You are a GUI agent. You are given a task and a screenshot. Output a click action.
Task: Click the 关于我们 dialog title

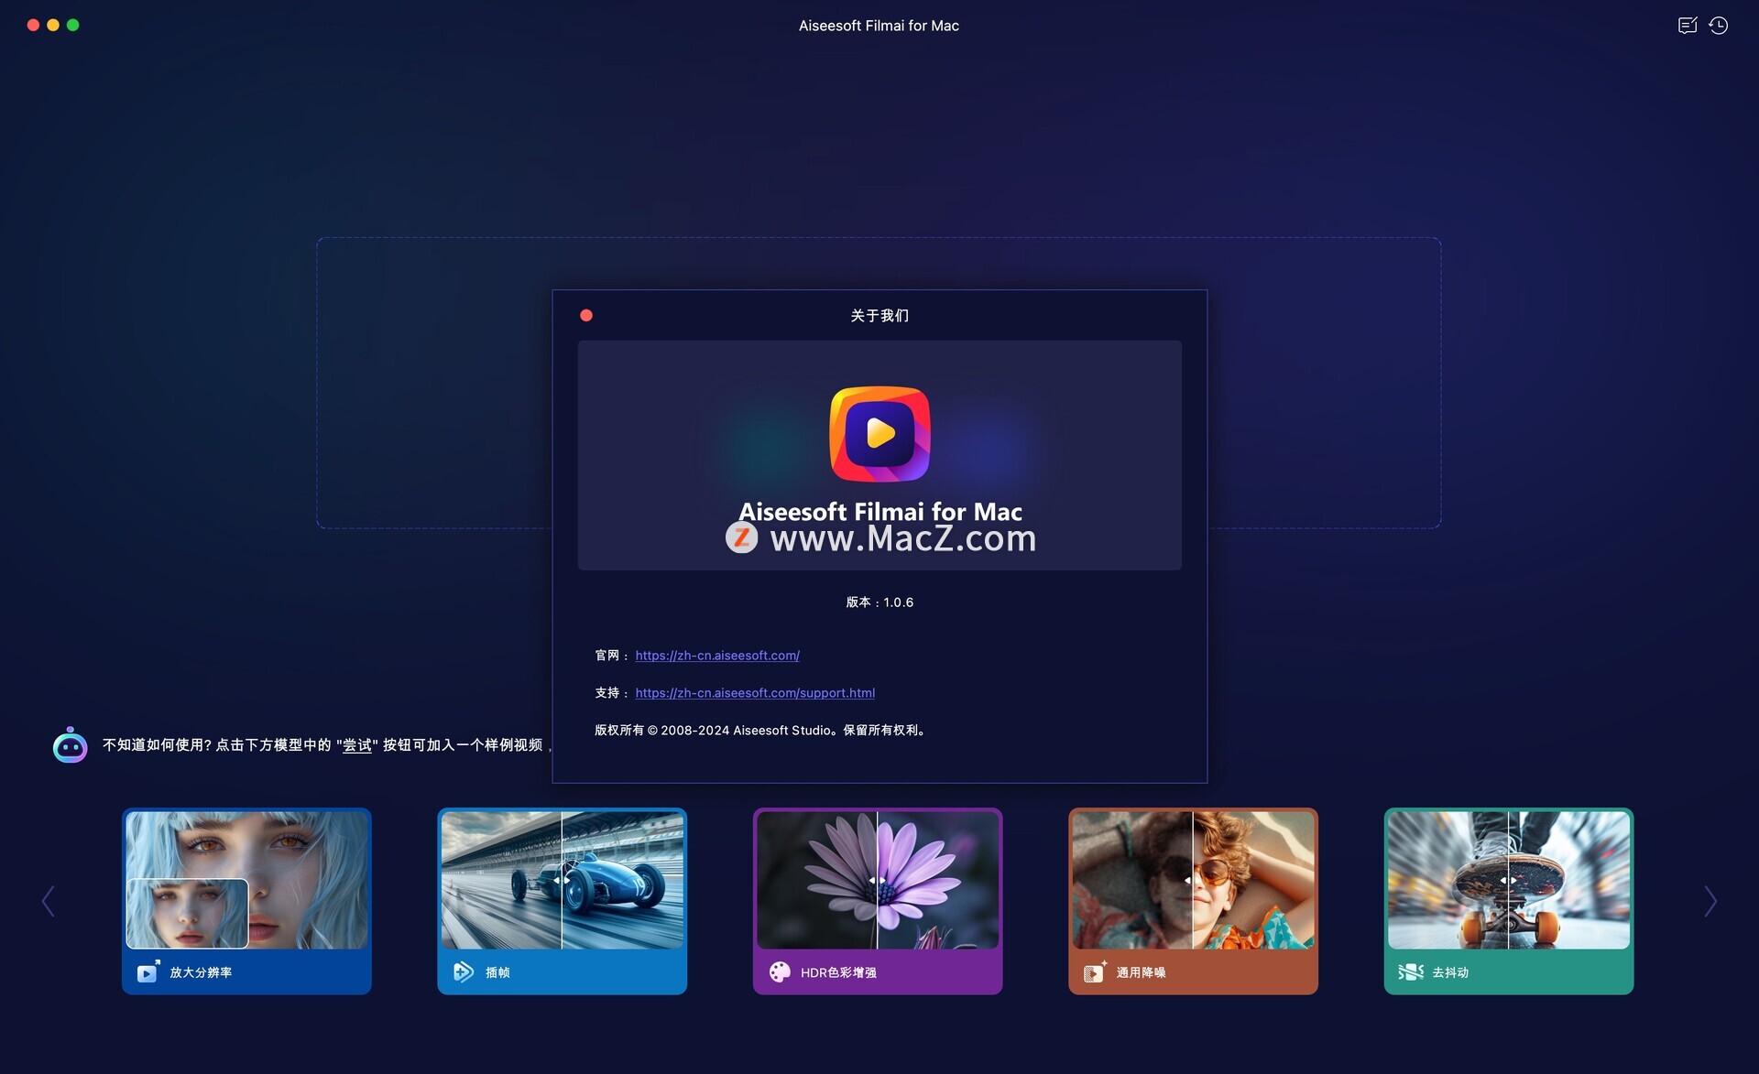879,316
